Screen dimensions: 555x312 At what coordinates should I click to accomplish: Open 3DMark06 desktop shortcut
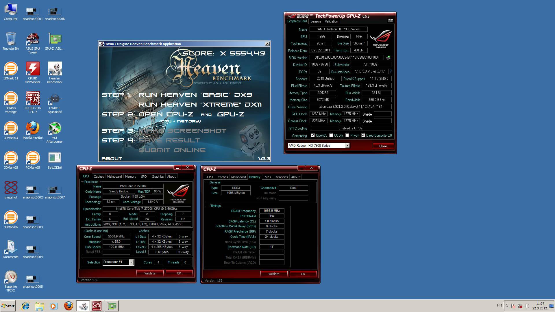pyautogui.click(x=11, y=220)
